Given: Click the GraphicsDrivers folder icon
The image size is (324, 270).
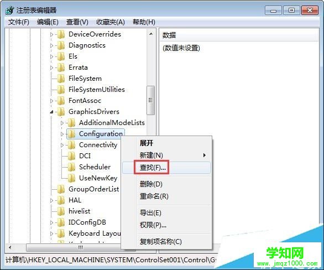Looking at the screenshot, I should pyautogui.click(x=61, y=112).
